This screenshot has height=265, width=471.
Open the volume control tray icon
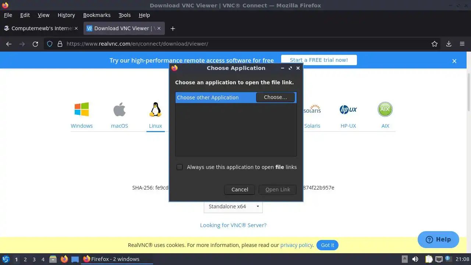(x=415, y=259)
